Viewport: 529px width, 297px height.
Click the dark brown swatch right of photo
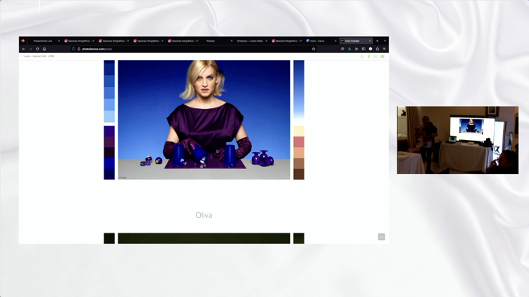[299, 174]
